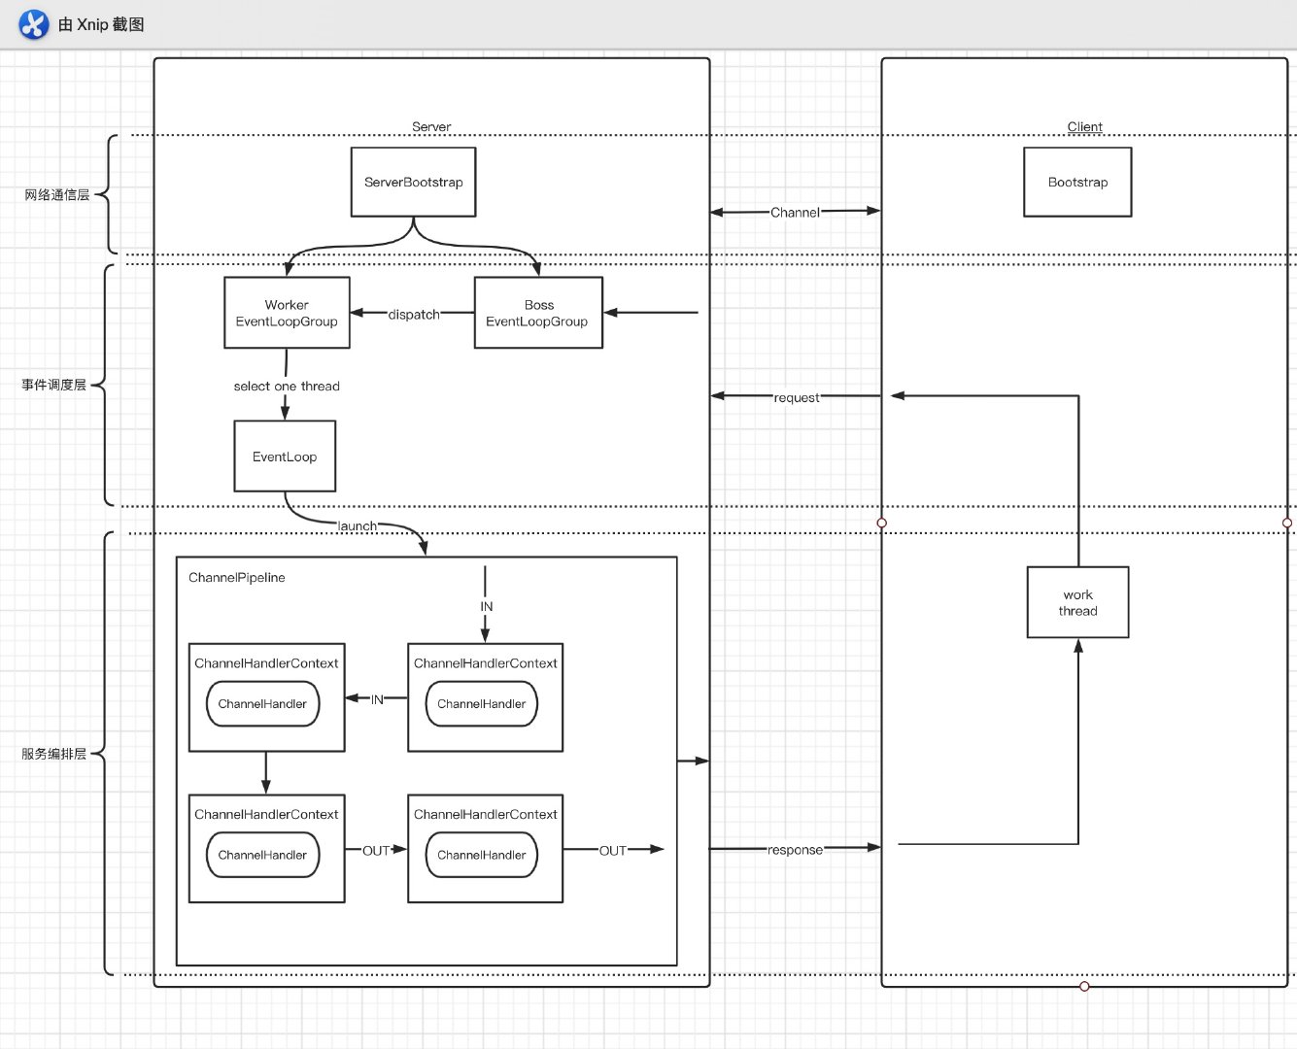Click the "select one thread" label
The image size is (1297, 1049).
tap(287, 387)
